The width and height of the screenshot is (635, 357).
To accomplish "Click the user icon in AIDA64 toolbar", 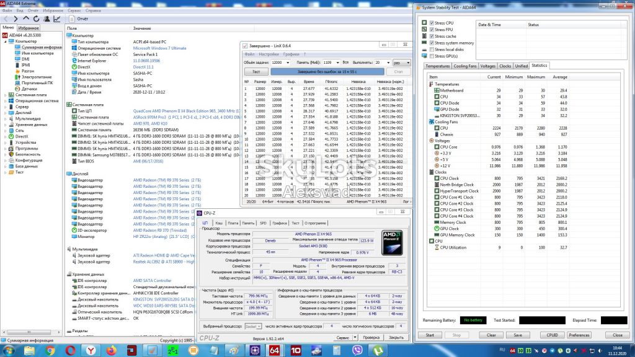I will (x=47, y=19).
